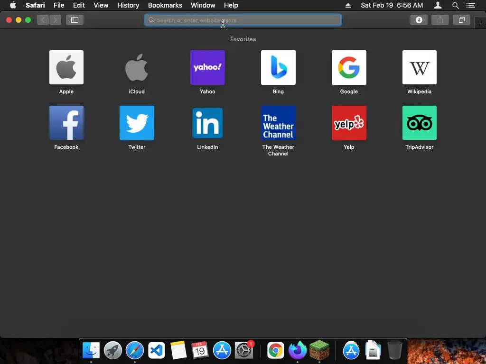Open The Weather Channel favorite tile

pos(278,123)
